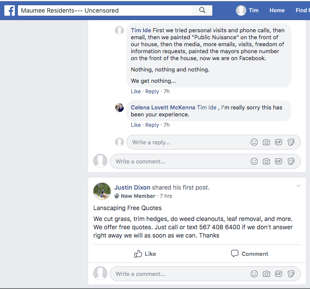This screenshot has width=310, height=289.
Task: Reply to Tim Ide's comment
Action: coord(152,92)
